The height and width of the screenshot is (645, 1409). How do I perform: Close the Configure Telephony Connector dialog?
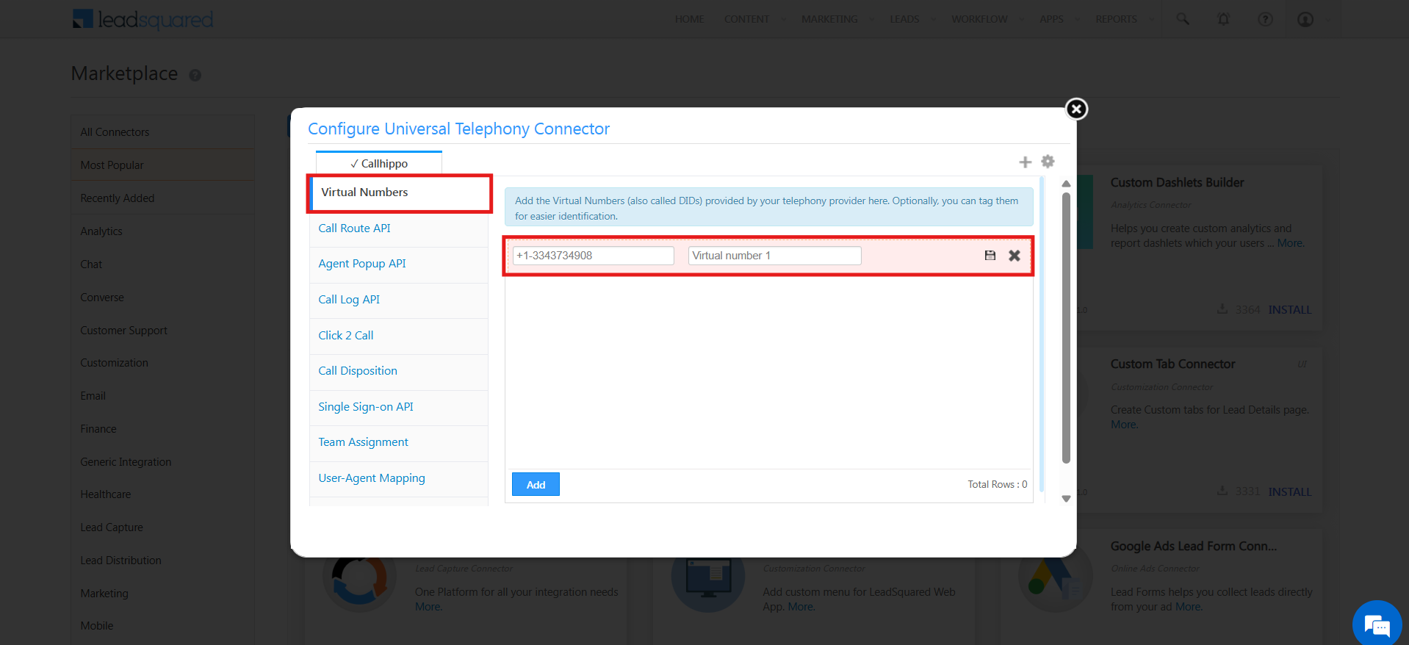click(1076, 109)
